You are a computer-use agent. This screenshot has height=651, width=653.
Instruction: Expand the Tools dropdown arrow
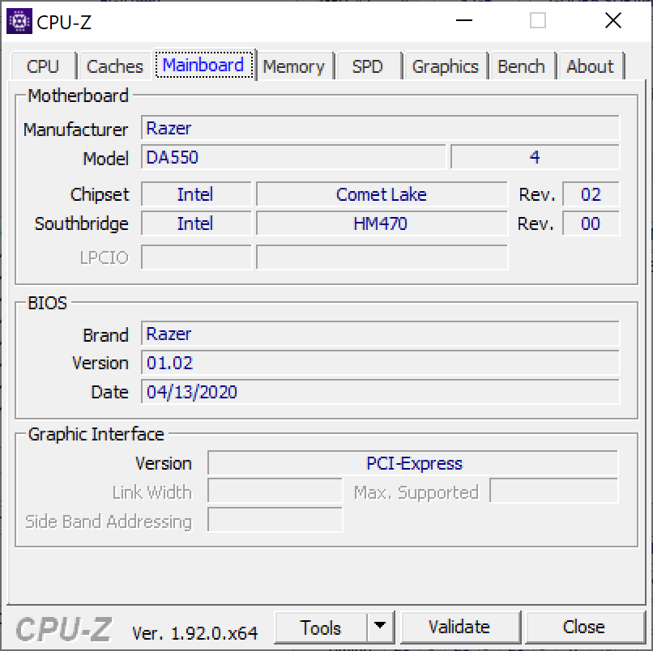point(380,628)
